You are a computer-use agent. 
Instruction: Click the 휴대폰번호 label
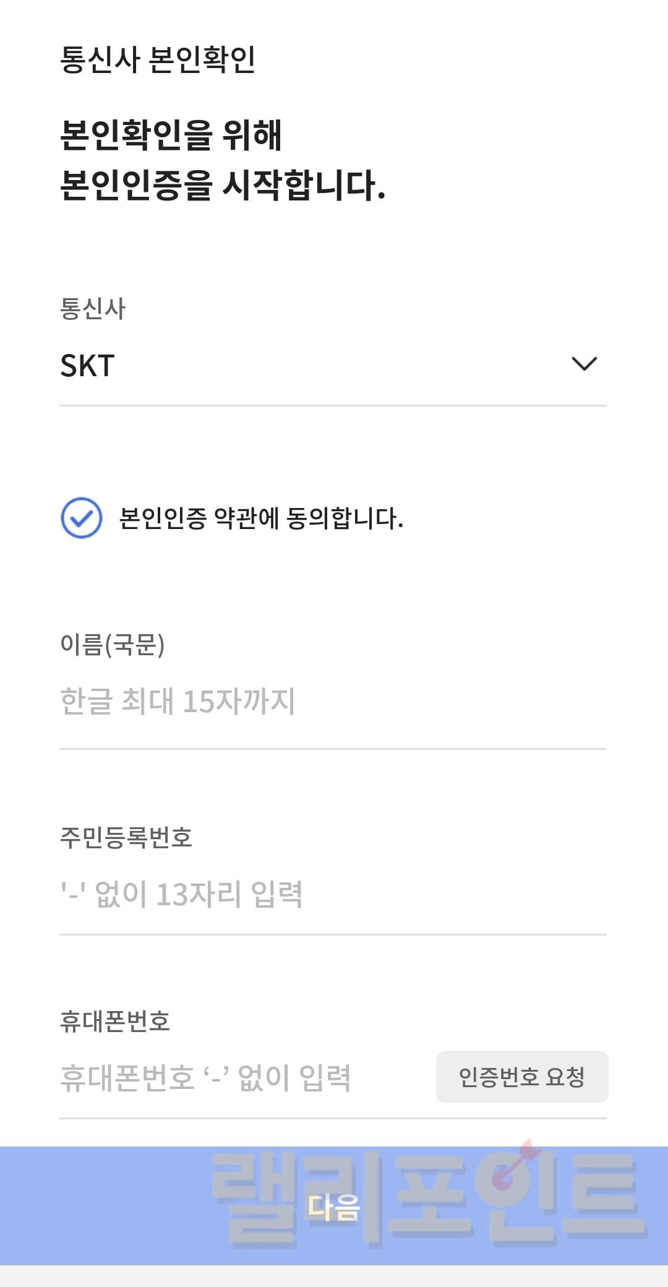click(115, 1021)
